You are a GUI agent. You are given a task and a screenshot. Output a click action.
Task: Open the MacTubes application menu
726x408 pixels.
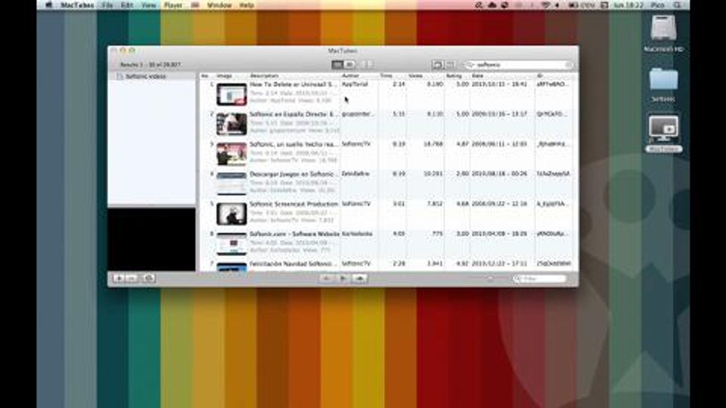pyautogui.click(x=78, y=5)
